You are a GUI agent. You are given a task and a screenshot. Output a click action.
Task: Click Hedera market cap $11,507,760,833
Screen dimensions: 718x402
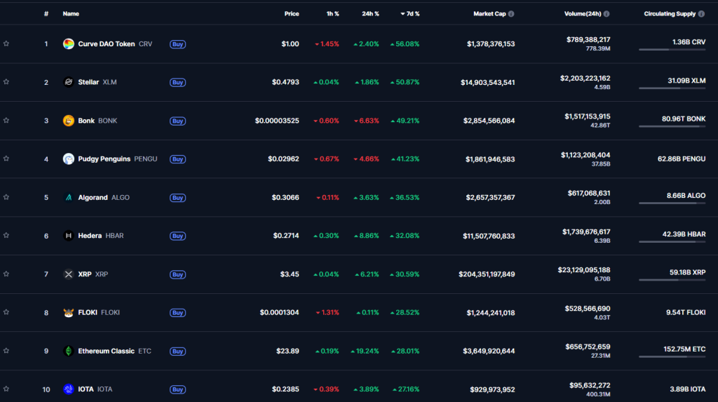coord(489,236)
